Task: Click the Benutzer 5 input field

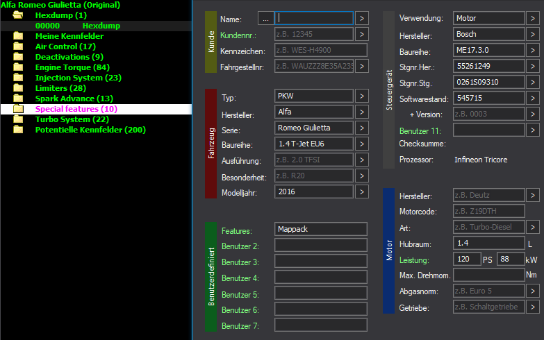Action: 321,293
